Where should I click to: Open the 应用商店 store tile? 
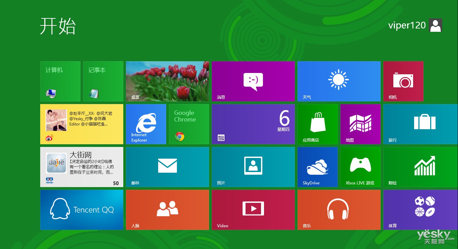(318, 124)
